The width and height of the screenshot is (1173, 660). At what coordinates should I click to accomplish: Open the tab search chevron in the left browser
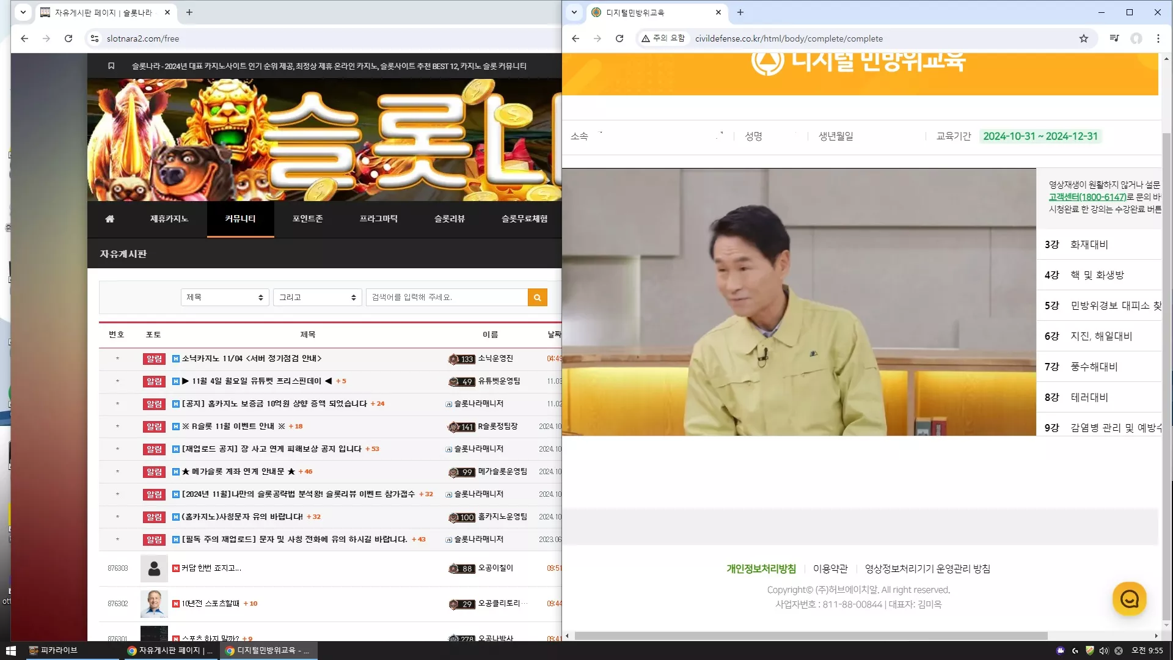pyautogui.click(x=23, y=12)
